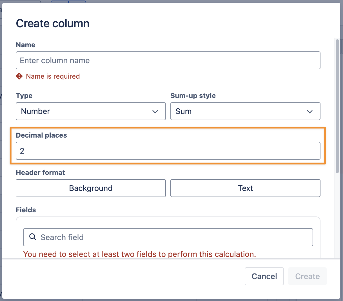Open the Type dropdown showing Number
343x301 pixels.
[91, 111]
